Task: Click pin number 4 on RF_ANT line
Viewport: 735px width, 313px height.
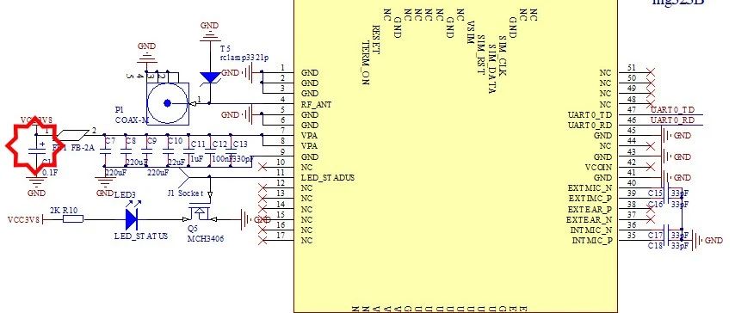Action: coord(282,99)
